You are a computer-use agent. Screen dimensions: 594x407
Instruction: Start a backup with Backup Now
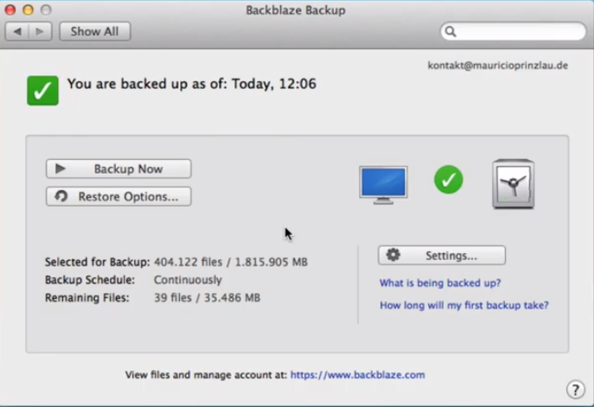coord(118,169)
